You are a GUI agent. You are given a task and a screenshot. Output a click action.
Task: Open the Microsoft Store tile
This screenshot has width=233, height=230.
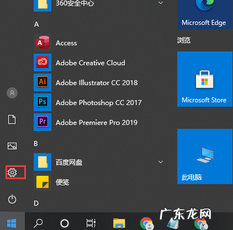tap(205, 79)
